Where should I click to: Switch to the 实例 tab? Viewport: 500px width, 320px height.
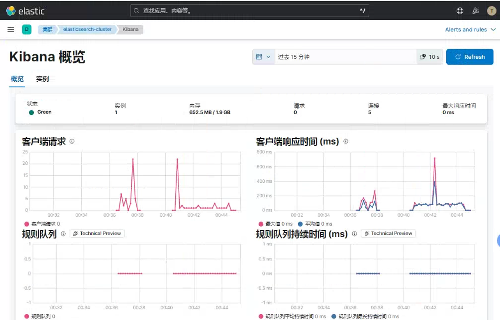point(42,79)
